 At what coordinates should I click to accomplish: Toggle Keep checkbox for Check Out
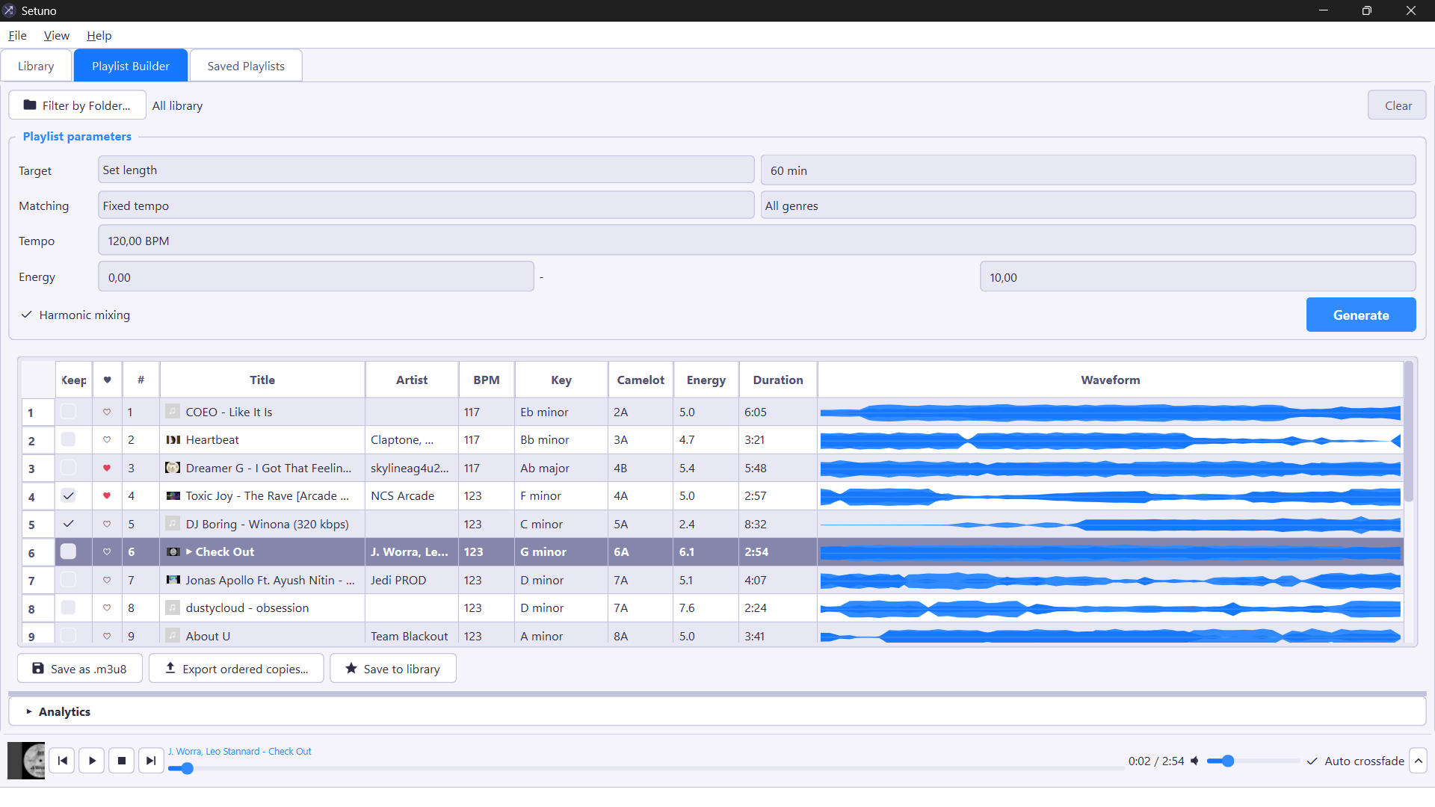[x=68, y=551]
